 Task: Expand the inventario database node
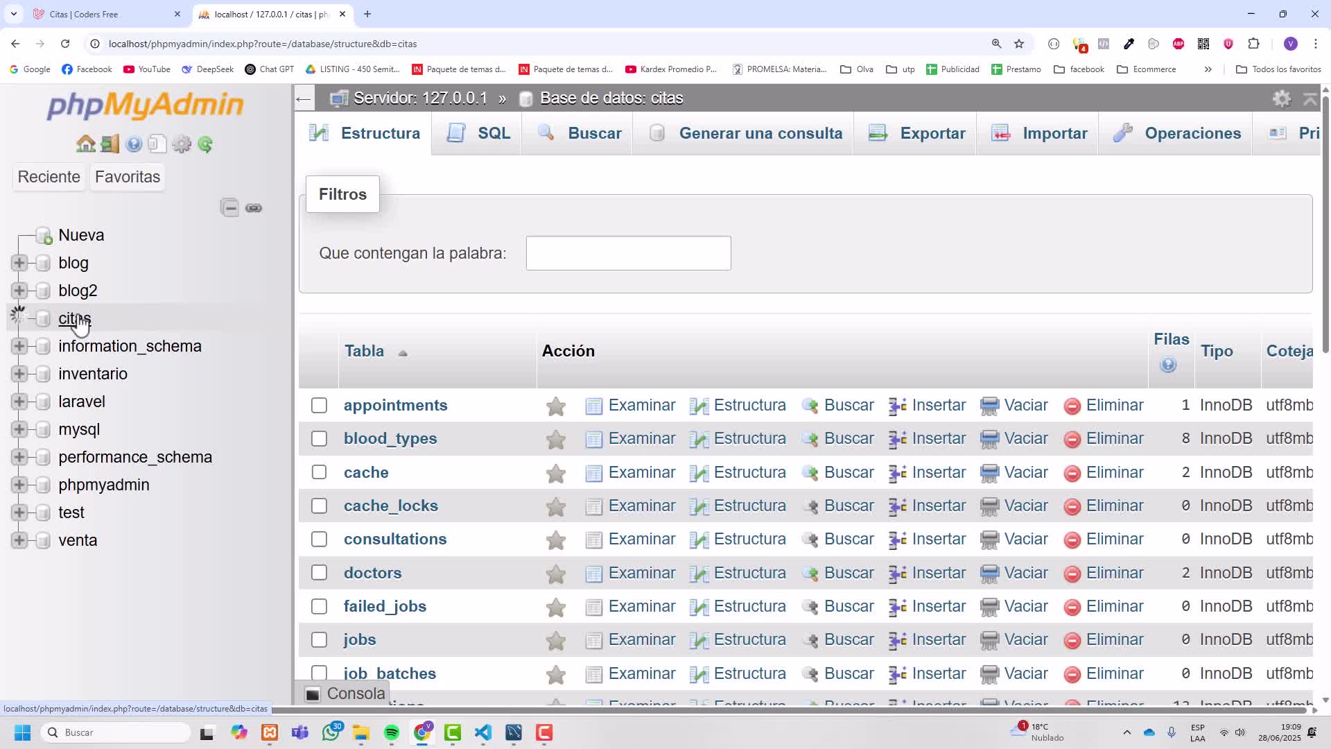coord(19,374)
